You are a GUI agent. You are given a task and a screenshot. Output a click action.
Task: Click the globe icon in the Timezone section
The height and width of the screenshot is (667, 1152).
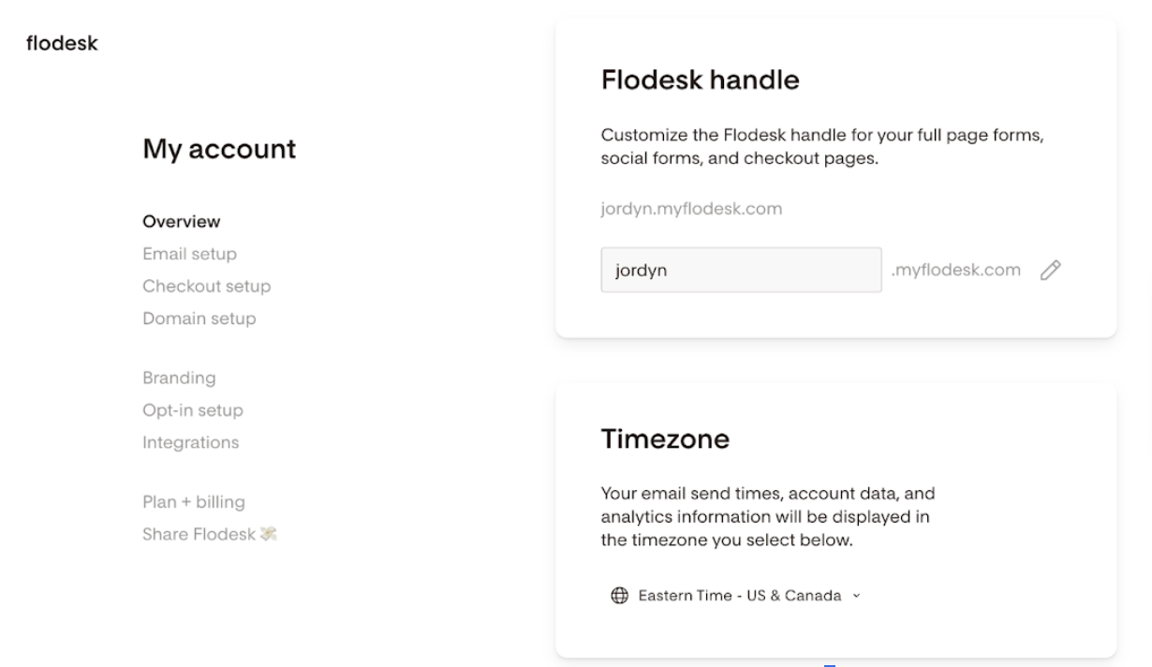619,596
